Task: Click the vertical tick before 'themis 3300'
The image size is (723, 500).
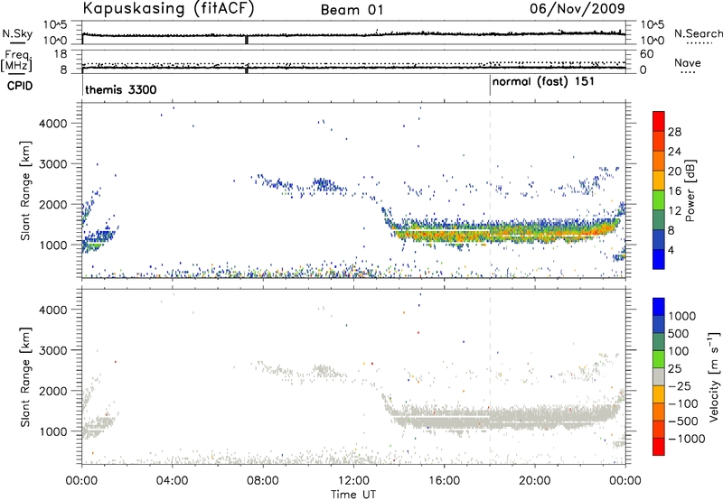Action: click(x=82, y=84)
